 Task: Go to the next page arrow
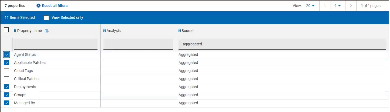coord(351,6)
